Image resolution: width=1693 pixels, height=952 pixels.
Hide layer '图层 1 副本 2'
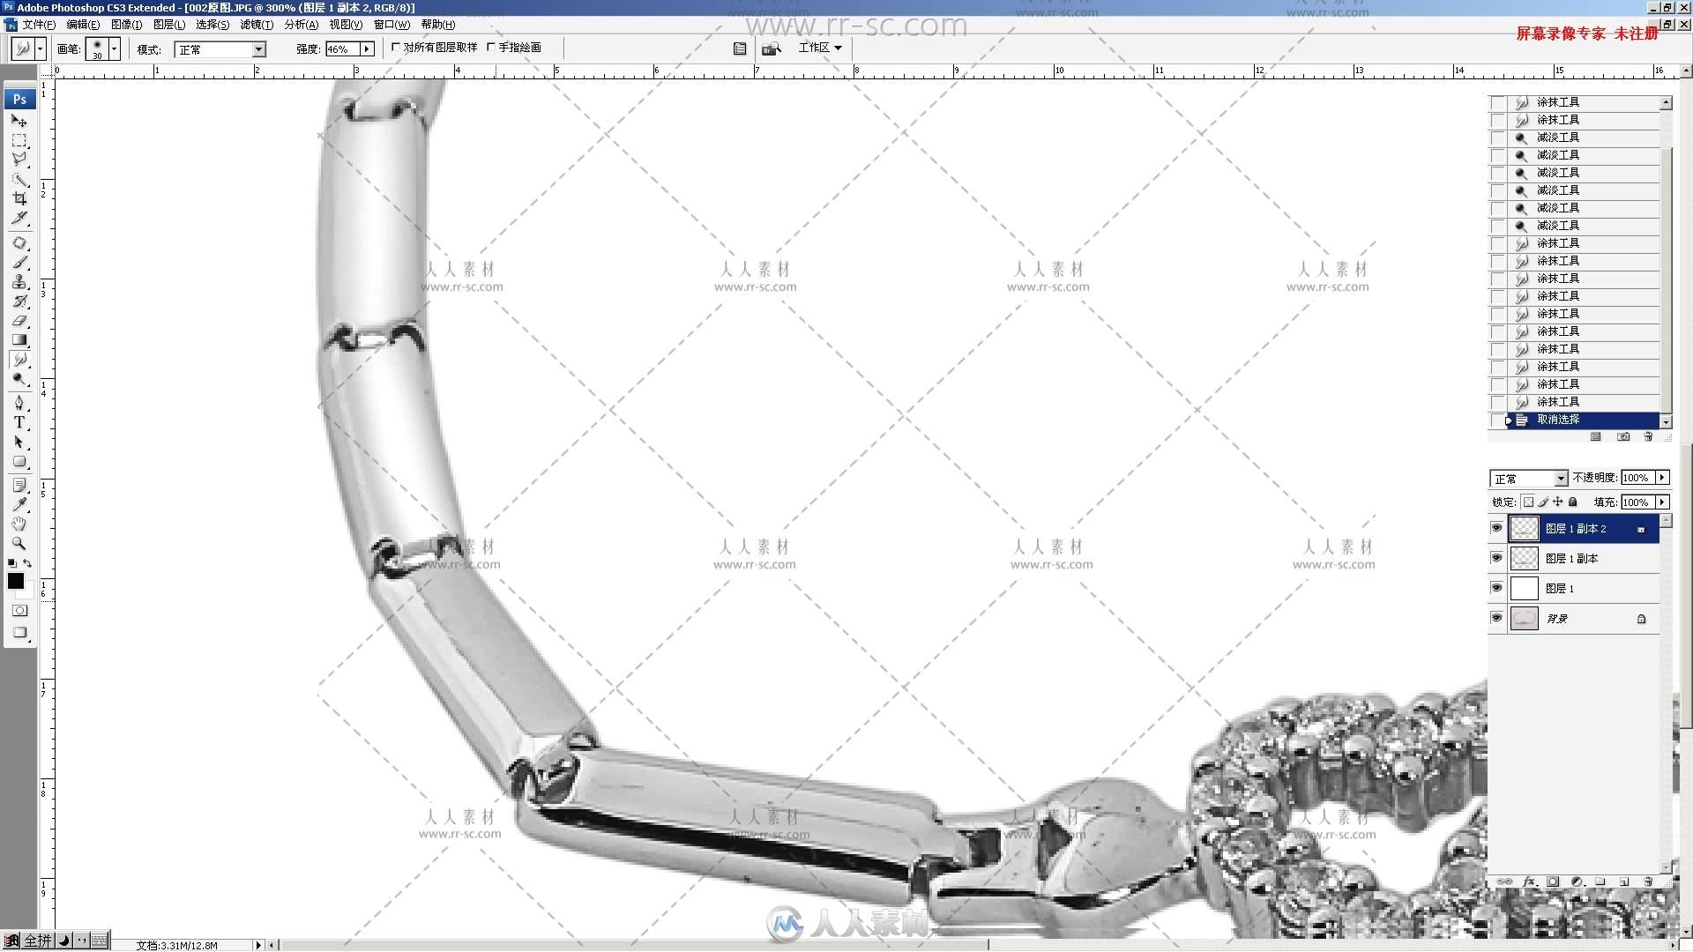click(x=1496, y=528)
